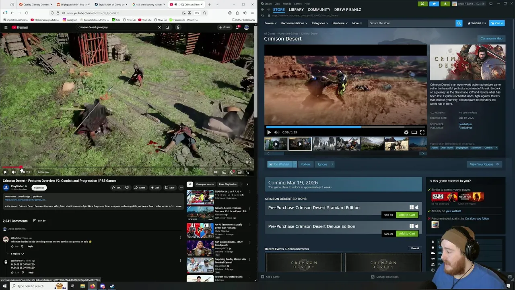Screen dimensions: 515x290
Task: Subscribe to the PlayStation channel
Action: pyautogui.click(x=39, y=188)
